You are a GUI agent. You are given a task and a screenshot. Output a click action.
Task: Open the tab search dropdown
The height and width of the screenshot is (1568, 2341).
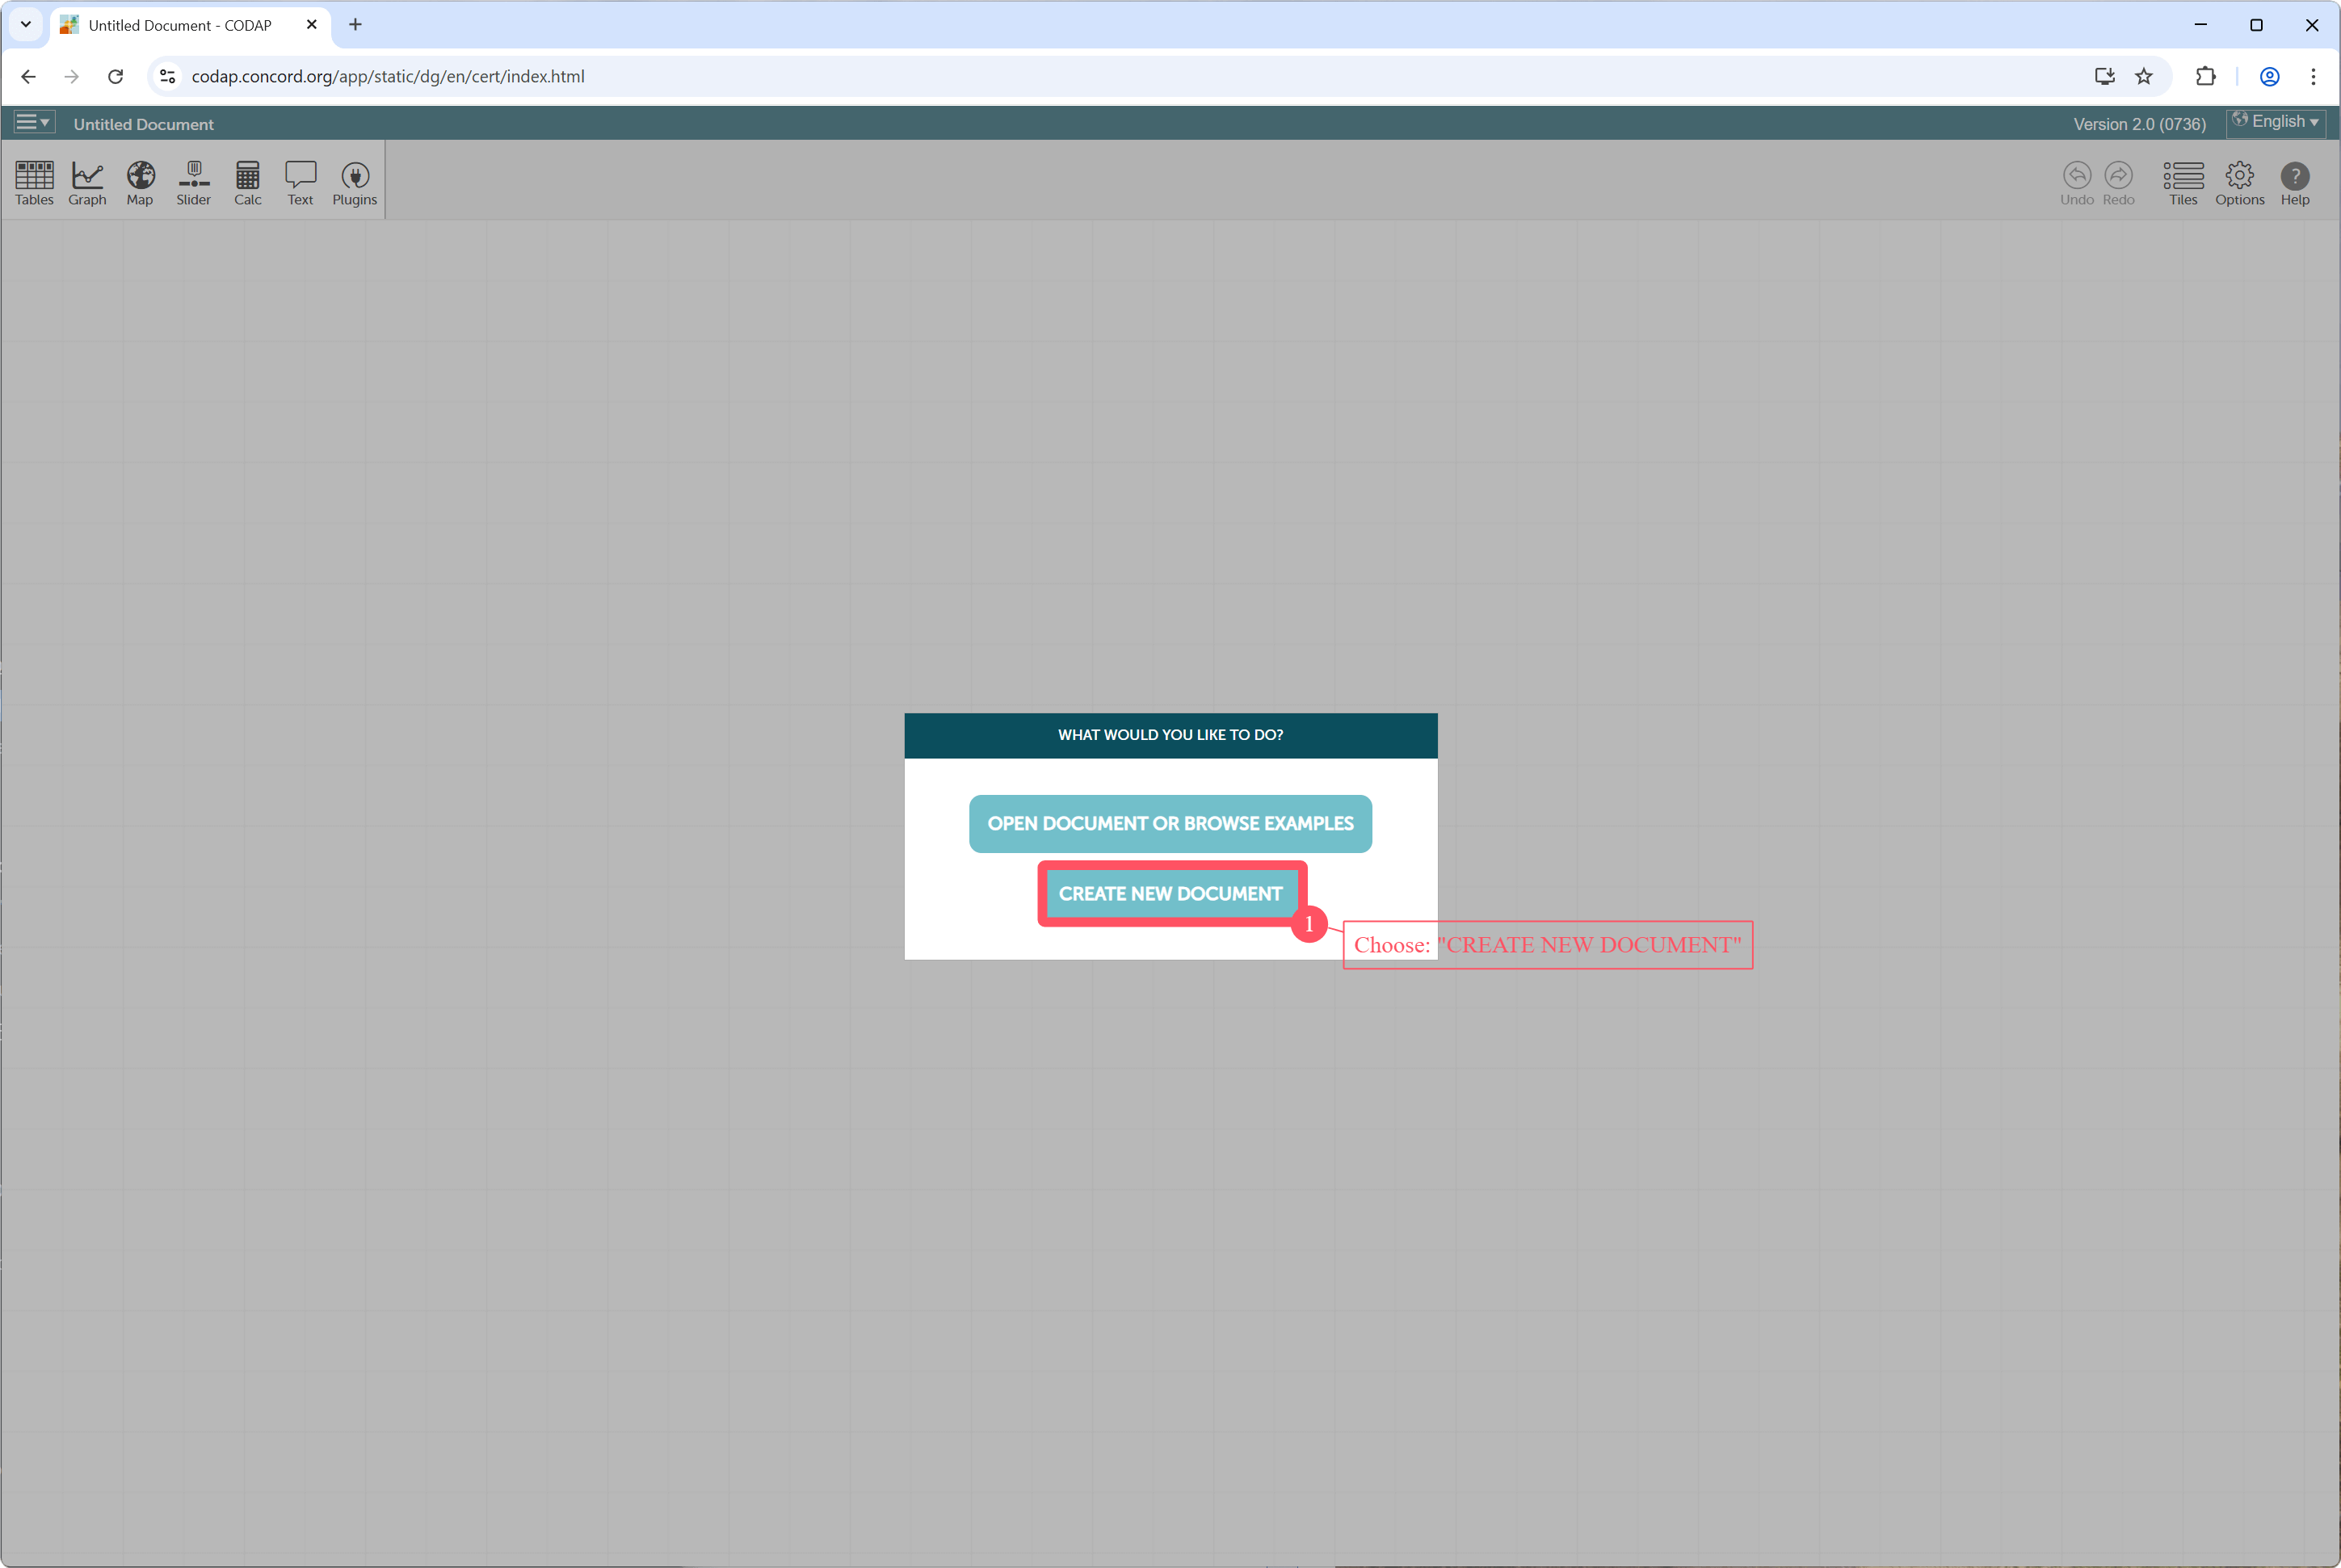tap(26, 24)
